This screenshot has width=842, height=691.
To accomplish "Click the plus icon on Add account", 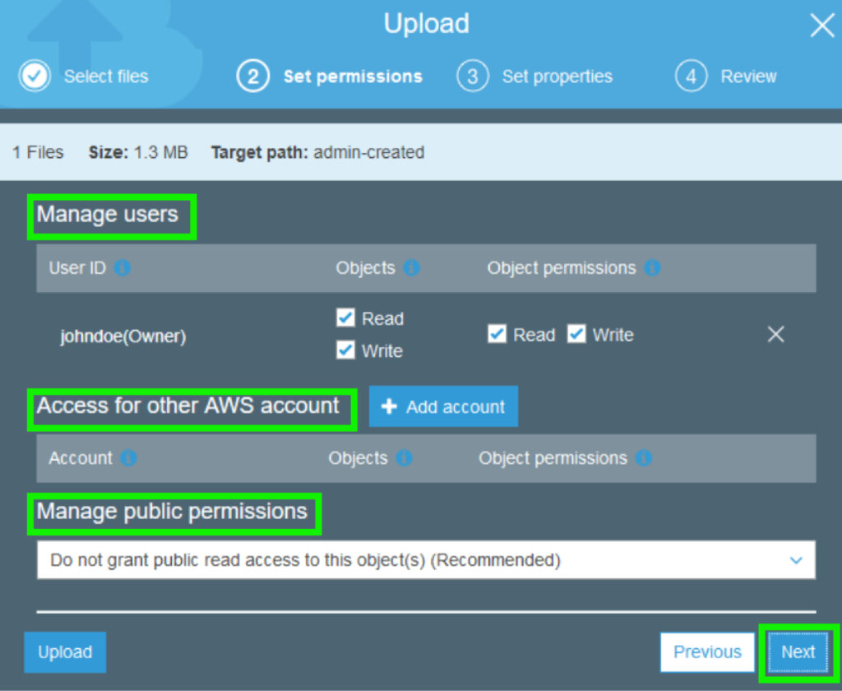I will pos(390,406).
